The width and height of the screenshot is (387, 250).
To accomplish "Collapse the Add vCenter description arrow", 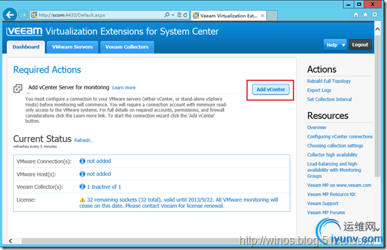I will [28, 93].
